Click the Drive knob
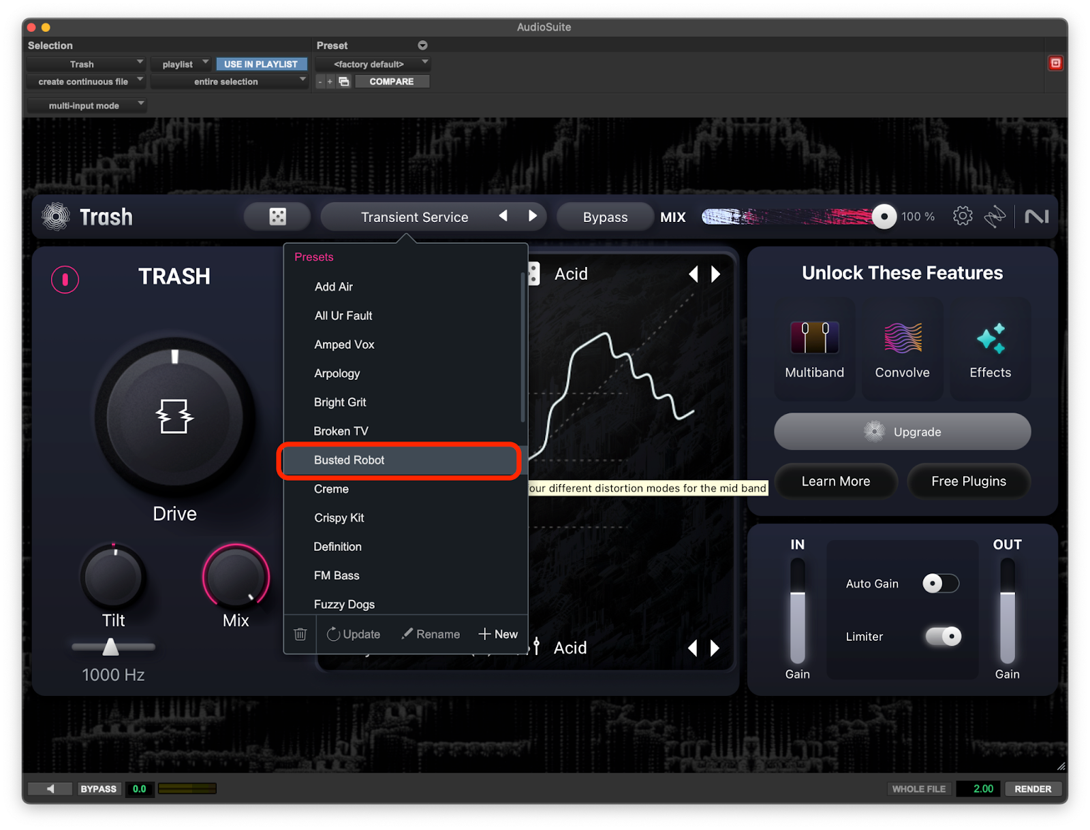Screen dimensions: 1090x830 click(x=174, y=417)
